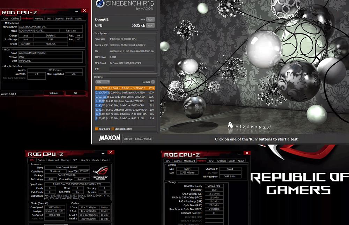The width and height of the screenshot is (349, 225).
Task: Click the BIOS Date value 08/14/2017
Action: point(51,61)
